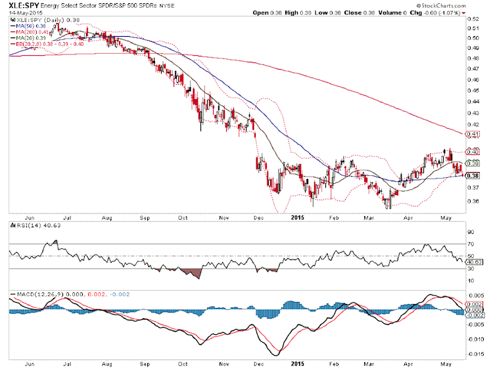This screenshot has height=369, width=493.
Task: Click the red down-arrow next to Chg value
Action: [x=464, y=13]
